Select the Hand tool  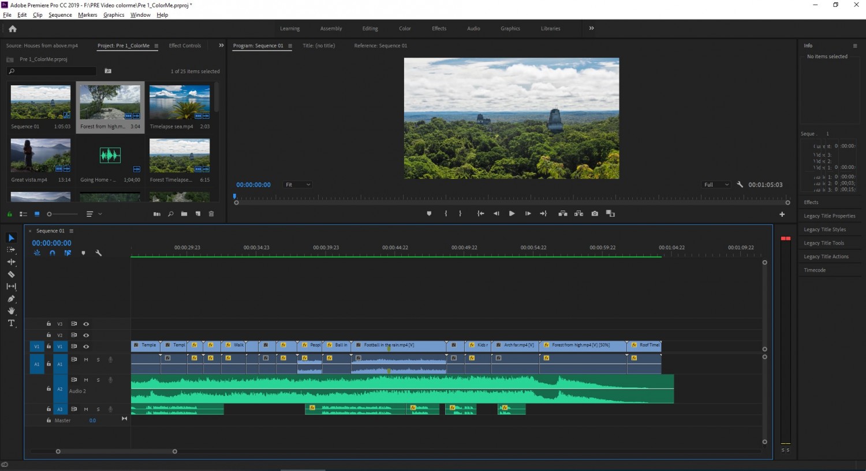tap(11, 311)
